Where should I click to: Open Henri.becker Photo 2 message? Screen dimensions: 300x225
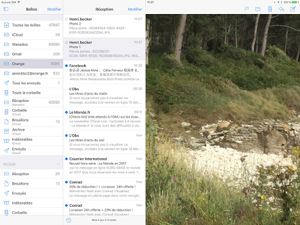[104, 26]
